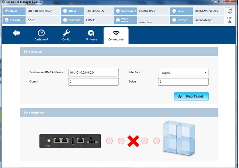The height and width of the screenshot is (168, 239).
Task: Click the Delay input field
Action: 183,82
